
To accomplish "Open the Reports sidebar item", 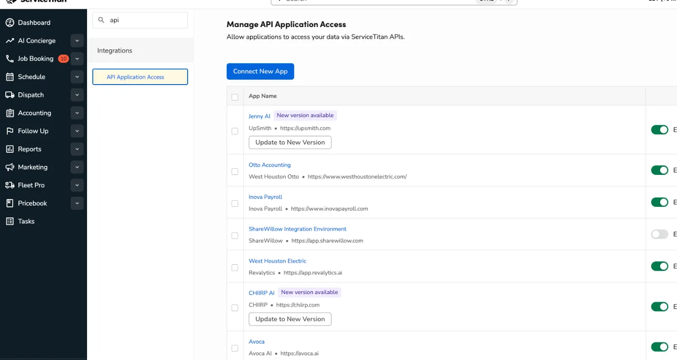I will pos(29,149).
